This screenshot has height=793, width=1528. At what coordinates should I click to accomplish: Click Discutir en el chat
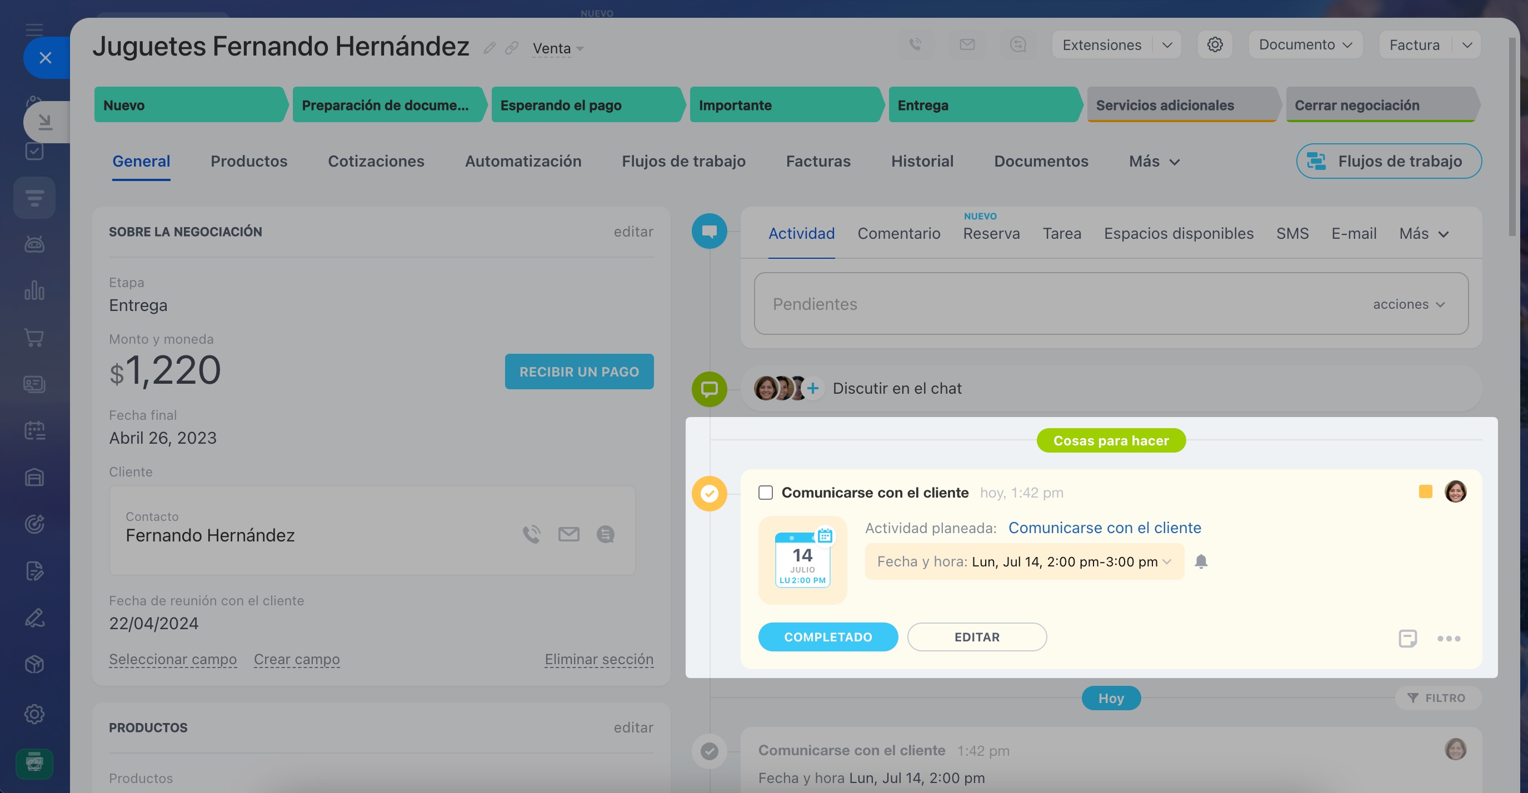pos(897,388)
